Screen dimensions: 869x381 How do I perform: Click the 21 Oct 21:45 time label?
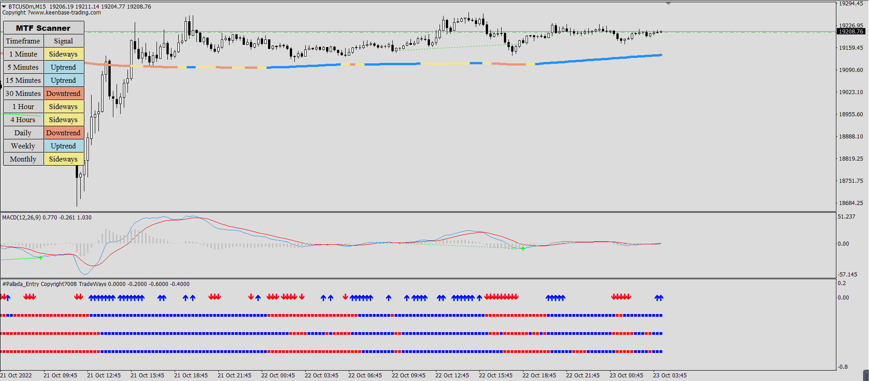click(234, 376)
